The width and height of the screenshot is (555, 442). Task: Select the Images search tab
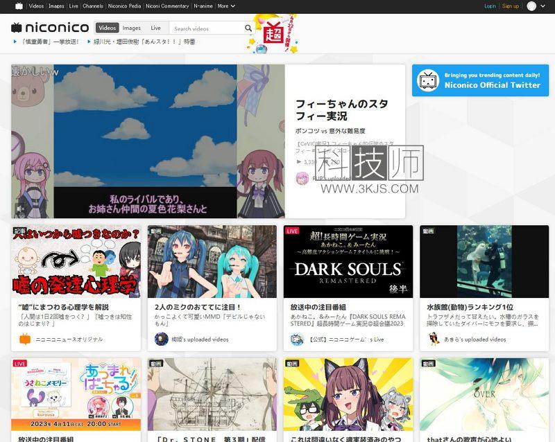[131, 28]
